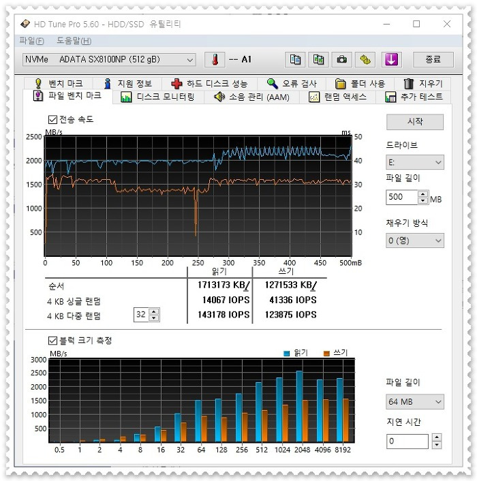Open the 드라이브 E: dropdown
477x481 pixels.
pyautogui.click(x=415, y=162)
